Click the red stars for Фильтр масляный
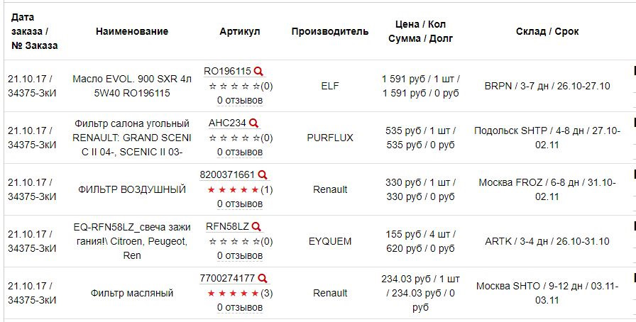Viewport: 636px width, 322px height. coord(234,293)
